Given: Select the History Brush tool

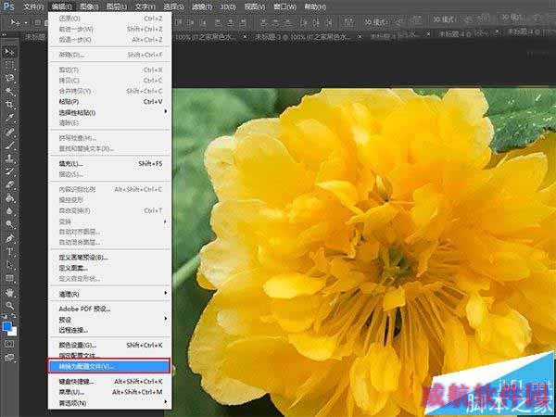Looking at the screenshot, I should click(x=9, y=171).
